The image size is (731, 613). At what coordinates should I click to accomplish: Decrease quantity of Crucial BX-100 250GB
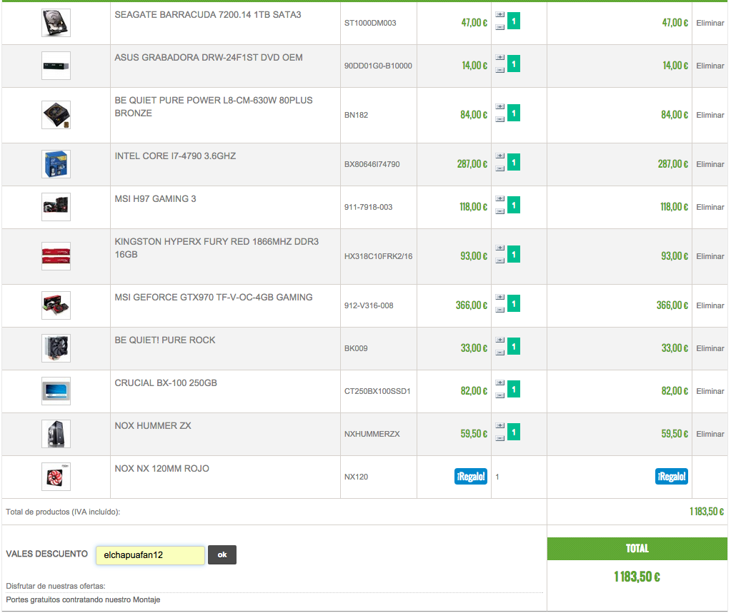(499, 396)
